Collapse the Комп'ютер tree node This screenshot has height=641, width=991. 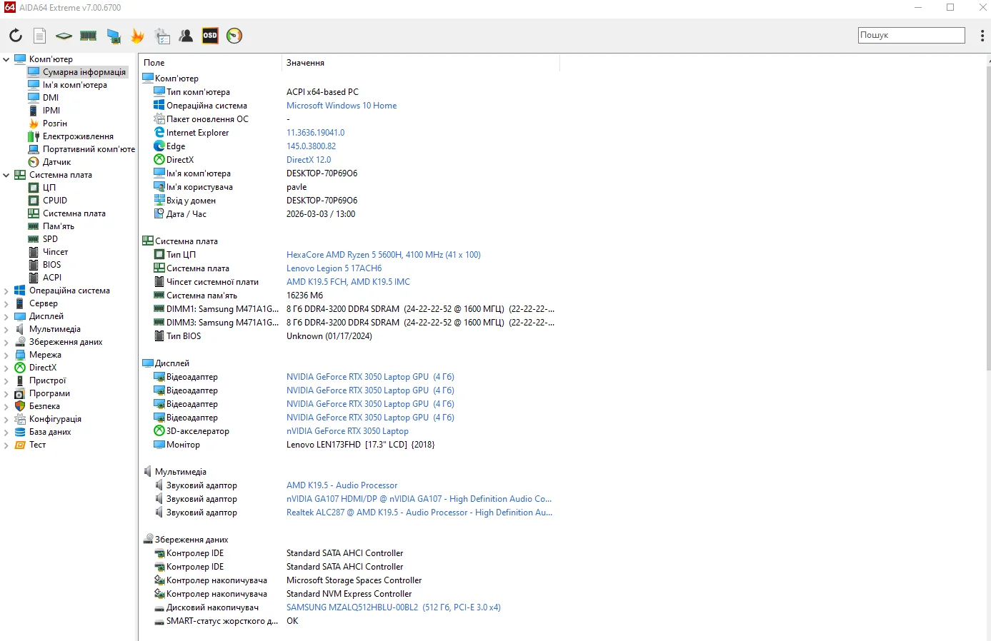pos(6,59)
